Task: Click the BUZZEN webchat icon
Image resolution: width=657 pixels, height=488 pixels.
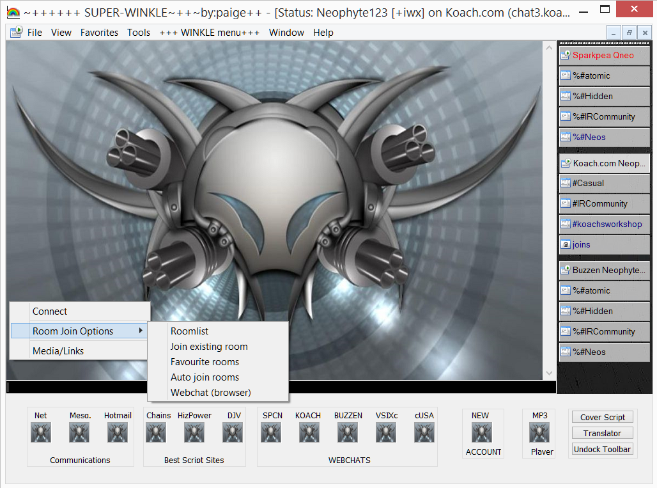Action: (348, 433)
